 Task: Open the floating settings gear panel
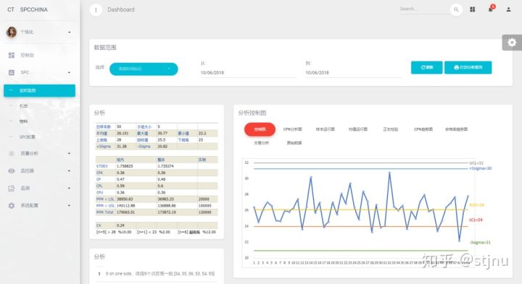point(512,43)
